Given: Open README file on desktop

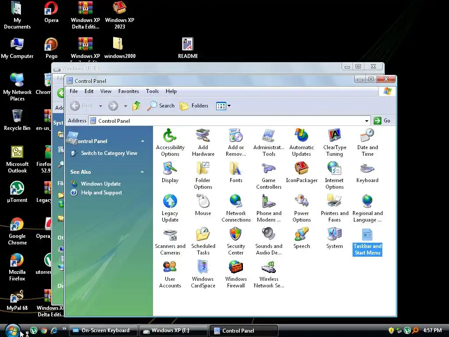Looking at the screenshot, I should [x=188, y=48].
